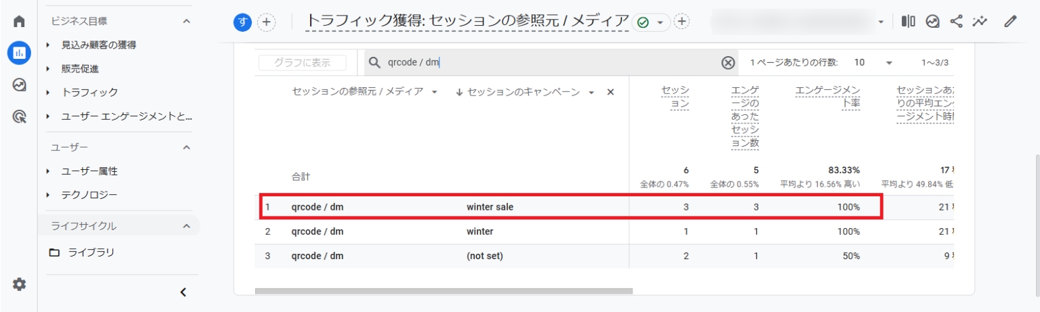Add a comparison with the plus beside avatar

267,22
